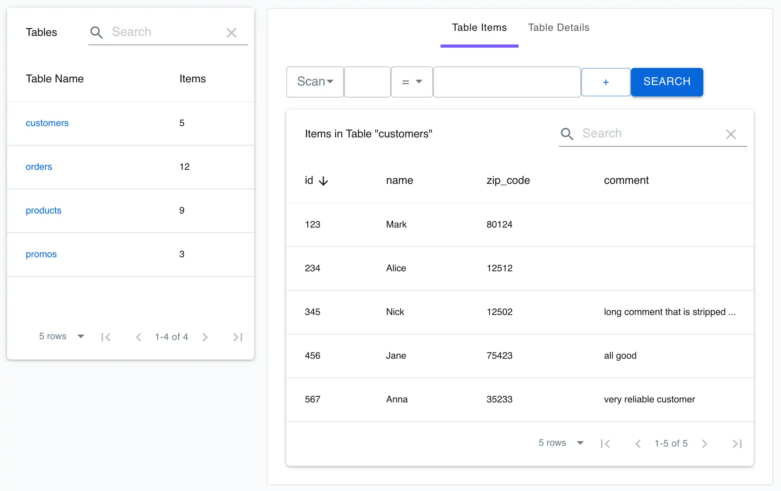Click the customers link in Tables list
This screenshot has width=781, height=491.
click(46, 123)
